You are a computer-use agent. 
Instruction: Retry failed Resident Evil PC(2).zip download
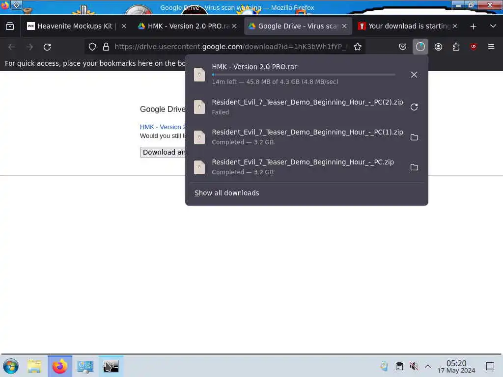[414, 107]
